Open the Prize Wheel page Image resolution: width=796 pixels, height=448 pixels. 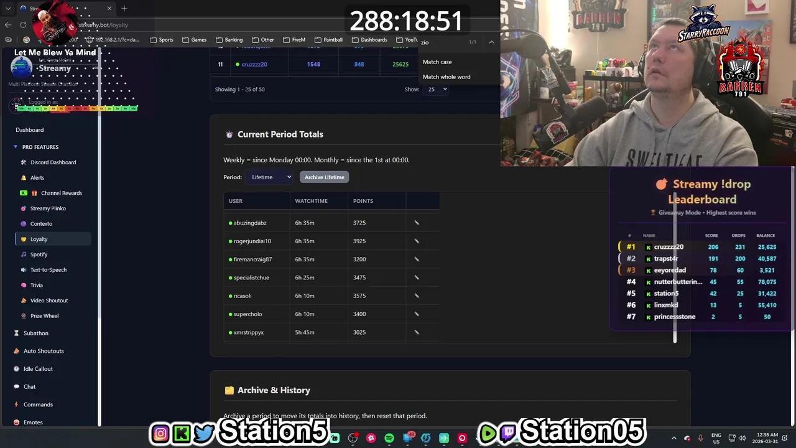pyautogui.click(x=44, y=316)
